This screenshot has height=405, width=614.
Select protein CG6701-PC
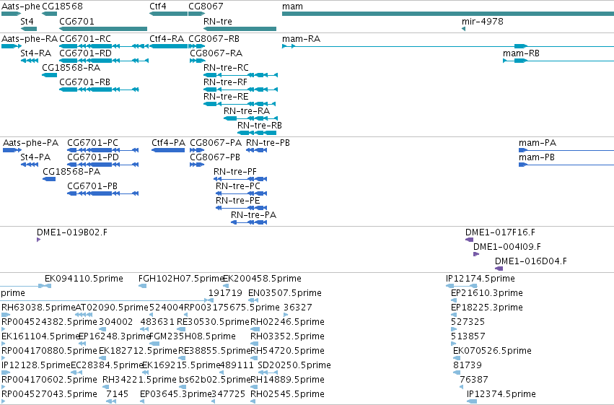click(x=103, y=150)
